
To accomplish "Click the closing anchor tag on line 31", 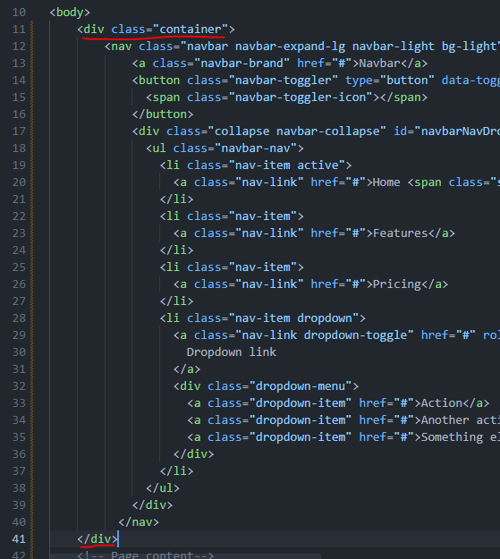I will pyautogui.click(x=187, y=369).
